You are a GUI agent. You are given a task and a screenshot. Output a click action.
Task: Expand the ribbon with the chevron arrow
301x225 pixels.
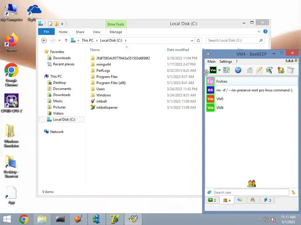pos(259,32)
